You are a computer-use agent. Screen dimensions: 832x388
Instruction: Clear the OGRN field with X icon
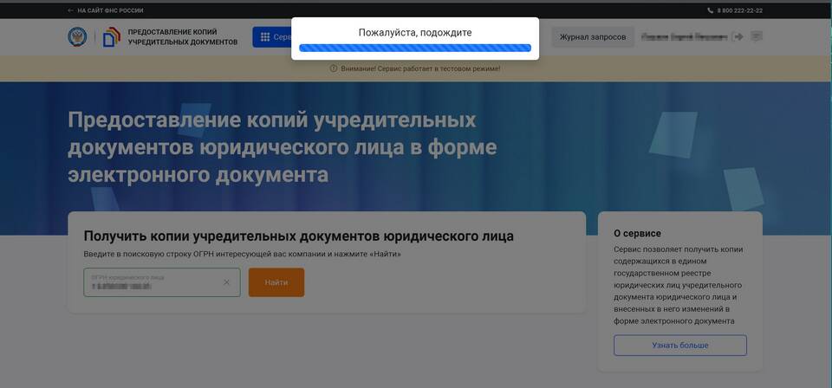coord(227,282)
